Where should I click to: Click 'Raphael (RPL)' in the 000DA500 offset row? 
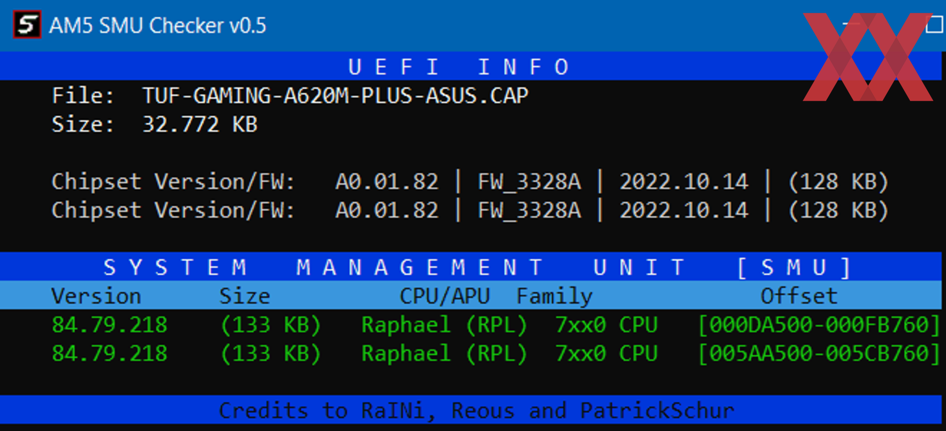click(444, 325)
